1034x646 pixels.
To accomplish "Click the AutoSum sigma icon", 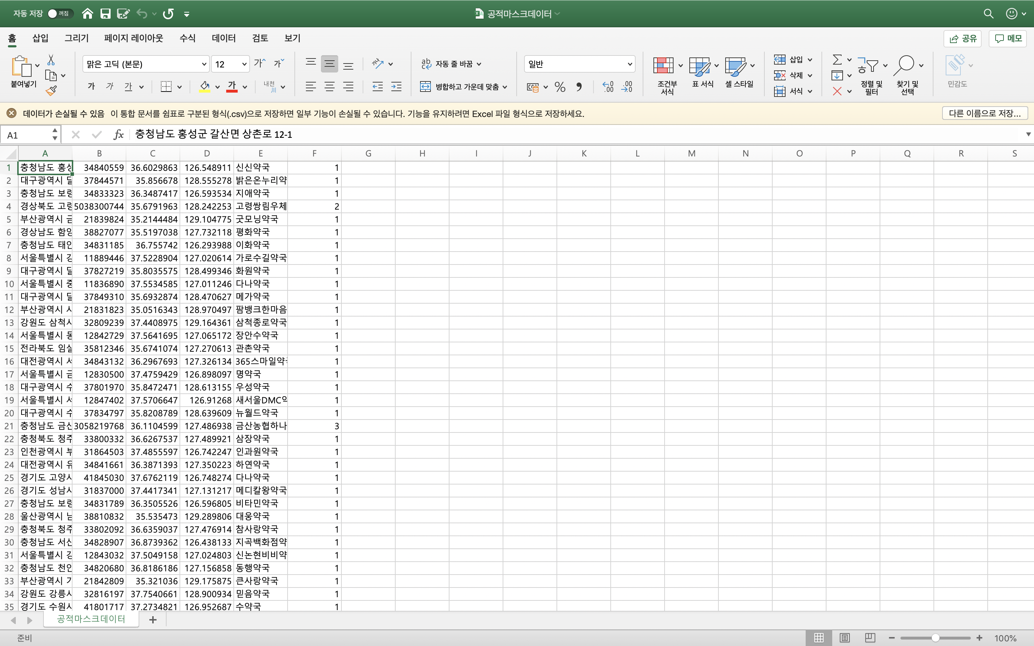I will tap(837, 59).
